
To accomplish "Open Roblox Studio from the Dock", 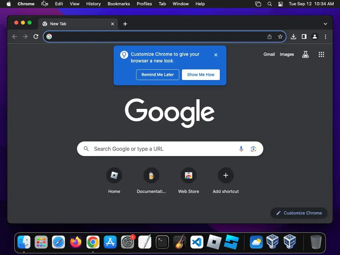I will (231, 242).
